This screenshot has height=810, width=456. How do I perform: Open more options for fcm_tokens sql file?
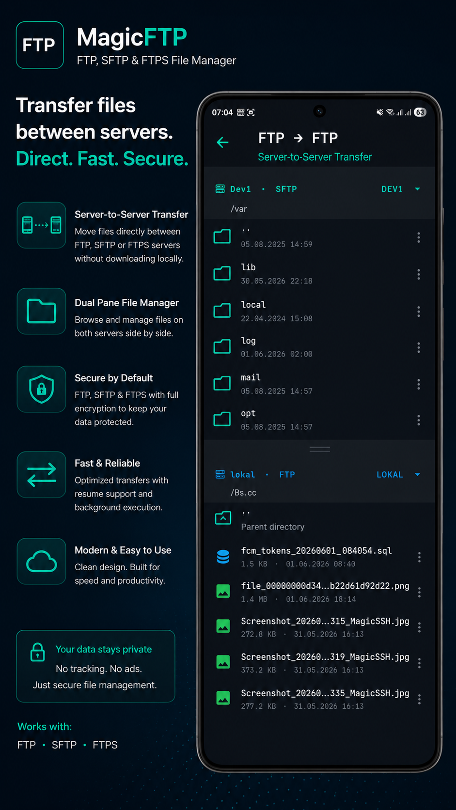[419, 557]
